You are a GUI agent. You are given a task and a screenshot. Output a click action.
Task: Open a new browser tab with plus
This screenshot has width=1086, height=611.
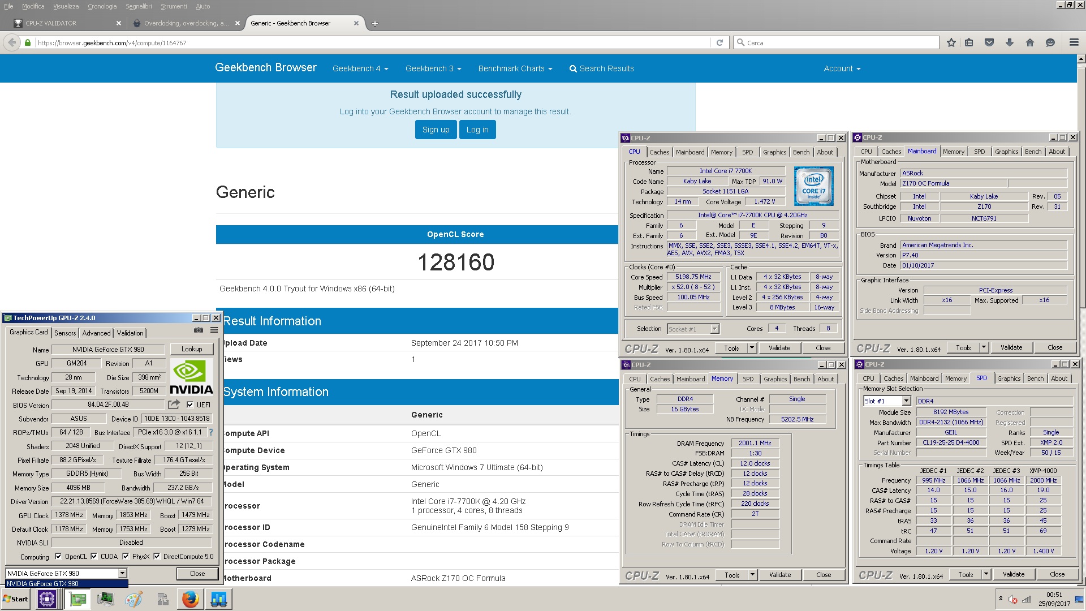(375, 23)
